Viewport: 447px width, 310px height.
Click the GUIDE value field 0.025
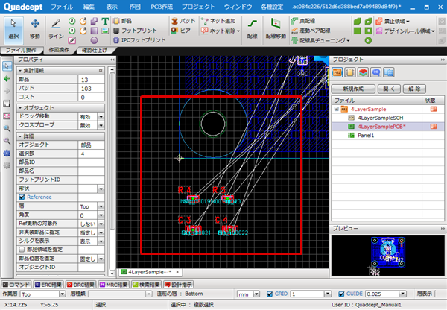(382, 294)
